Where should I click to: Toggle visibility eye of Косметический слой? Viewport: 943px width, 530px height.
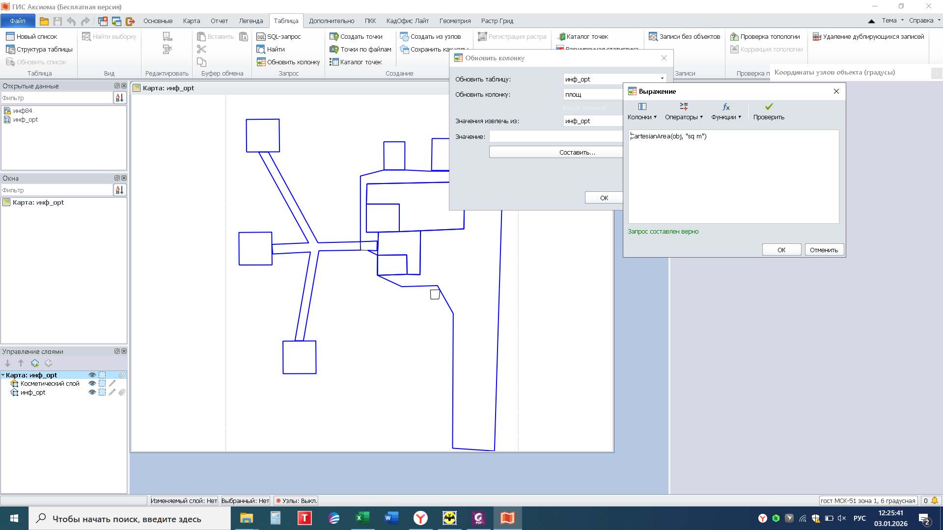pyautogui.click(x=92, y=384)
